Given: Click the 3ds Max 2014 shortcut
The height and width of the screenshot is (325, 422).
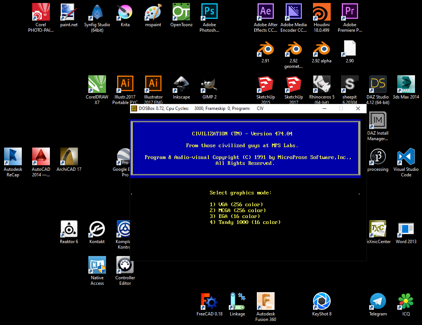Looking at the screenshot, I should coord(406,84).
